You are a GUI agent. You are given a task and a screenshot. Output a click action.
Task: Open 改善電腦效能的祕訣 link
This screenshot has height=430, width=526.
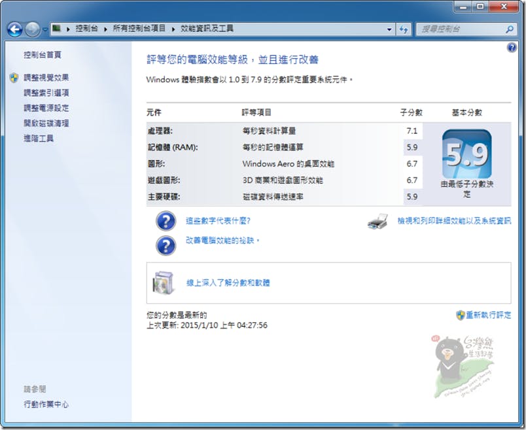coord(222,240)
